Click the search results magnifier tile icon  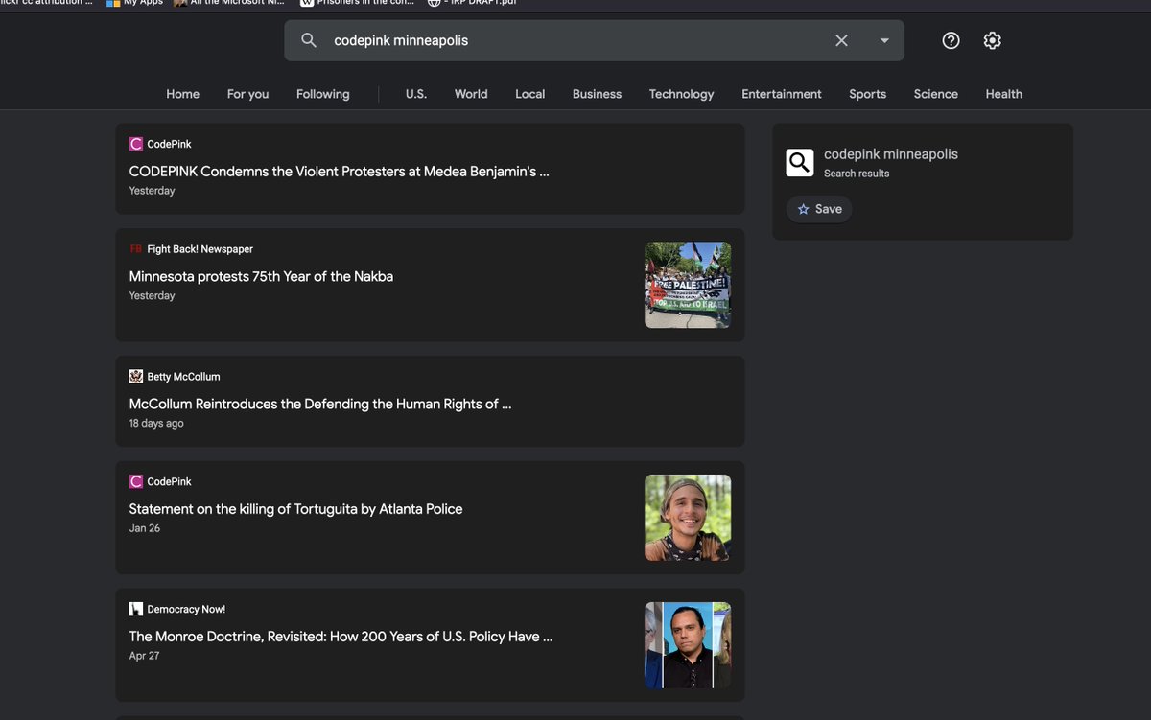click(x=800, y=162)
